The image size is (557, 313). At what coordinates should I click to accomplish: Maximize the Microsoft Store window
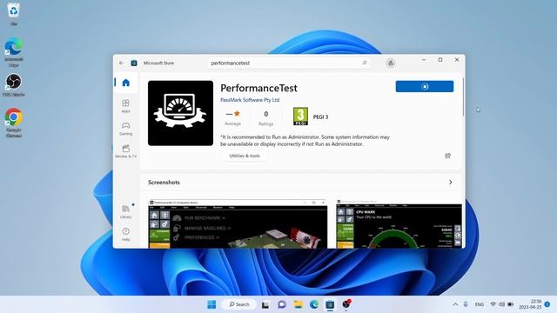click(440, 60)
